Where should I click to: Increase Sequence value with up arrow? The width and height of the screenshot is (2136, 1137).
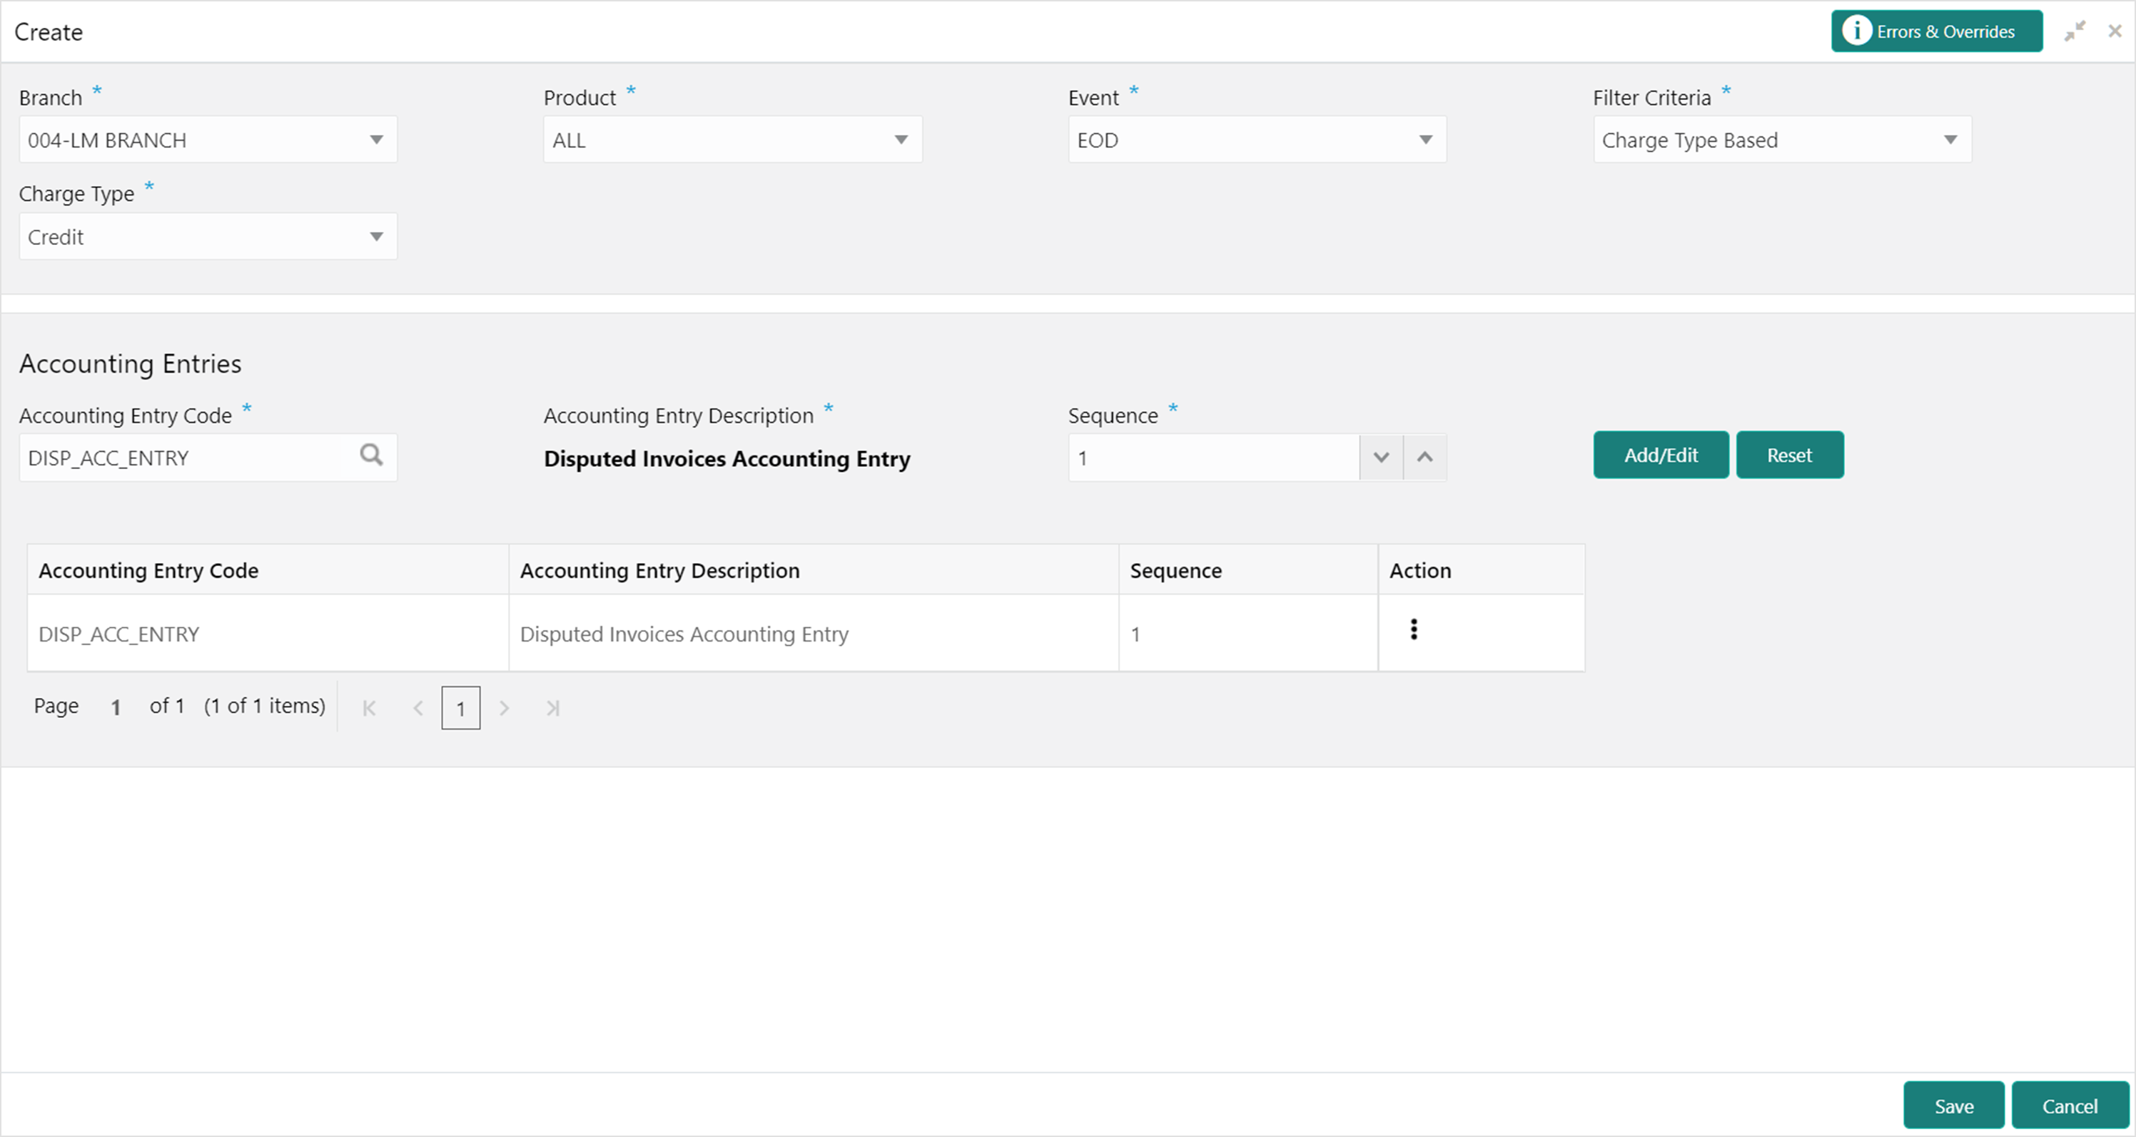[x=1424, y=457]
